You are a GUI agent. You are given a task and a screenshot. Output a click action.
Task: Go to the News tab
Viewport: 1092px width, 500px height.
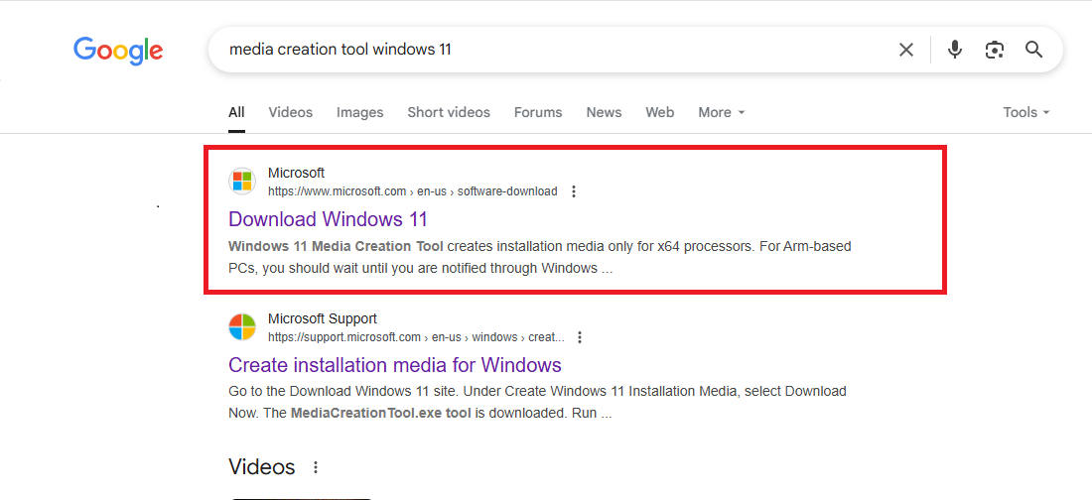click(x=604, y=112)
